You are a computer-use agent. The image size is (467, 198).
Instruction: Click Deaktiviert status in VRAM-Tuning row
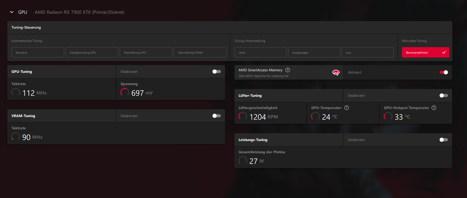[x=129, y=116]
